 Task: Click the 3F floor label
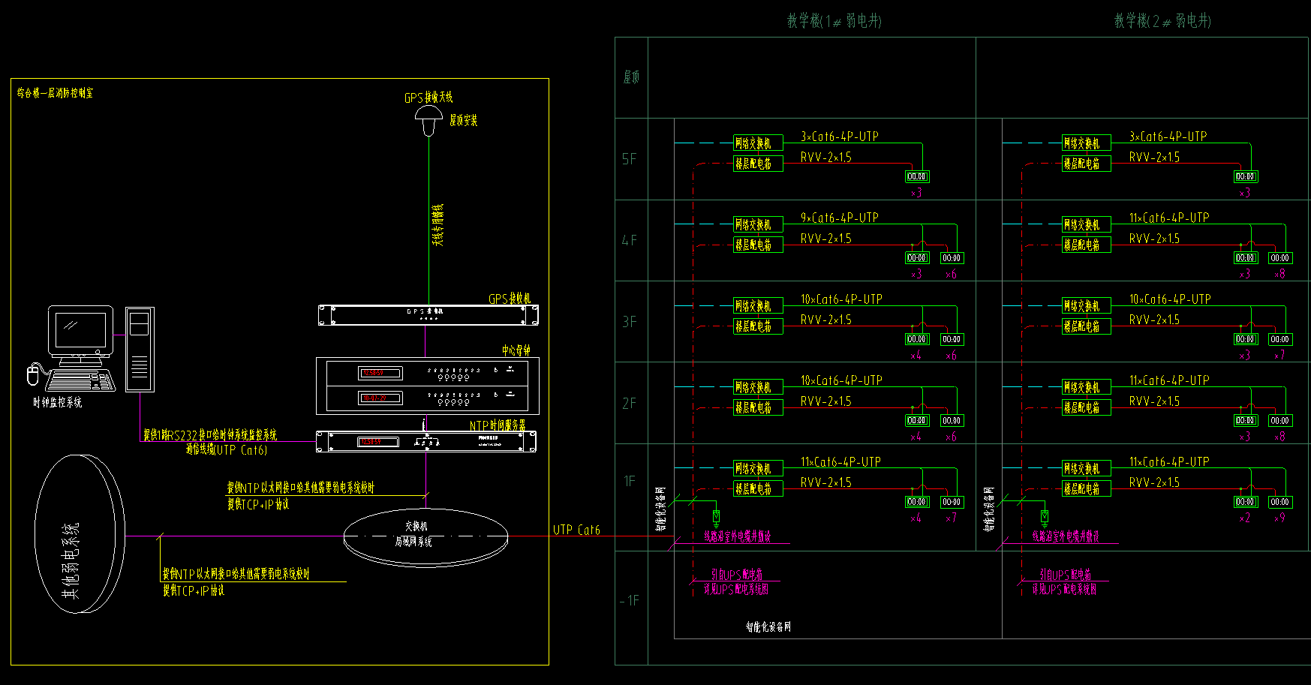click(629, 322)
